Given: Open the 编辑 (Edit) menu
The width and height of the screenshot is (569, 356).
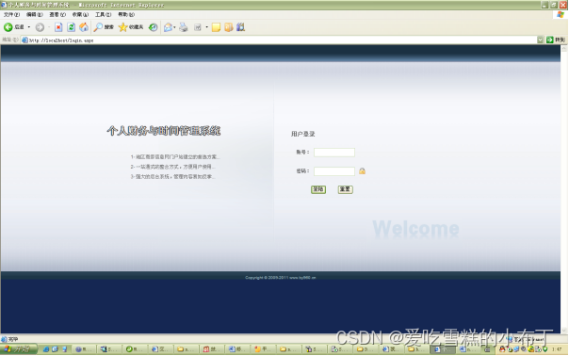Looking at the screenshot, I should click(x=34, y=14).
